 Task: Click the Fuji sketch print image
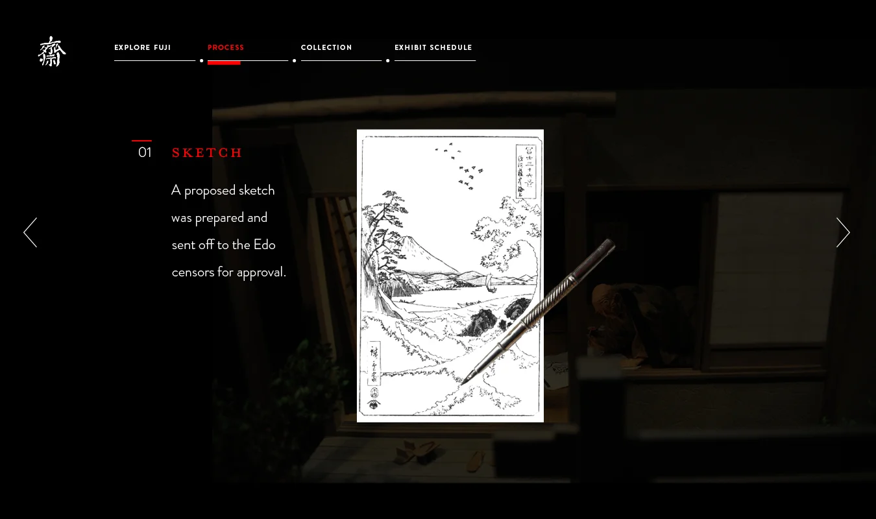[450, 276]
